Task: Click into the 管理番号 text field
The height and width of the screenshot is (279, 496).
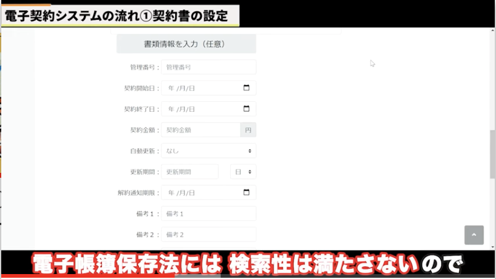Action: tap(209, 67)
